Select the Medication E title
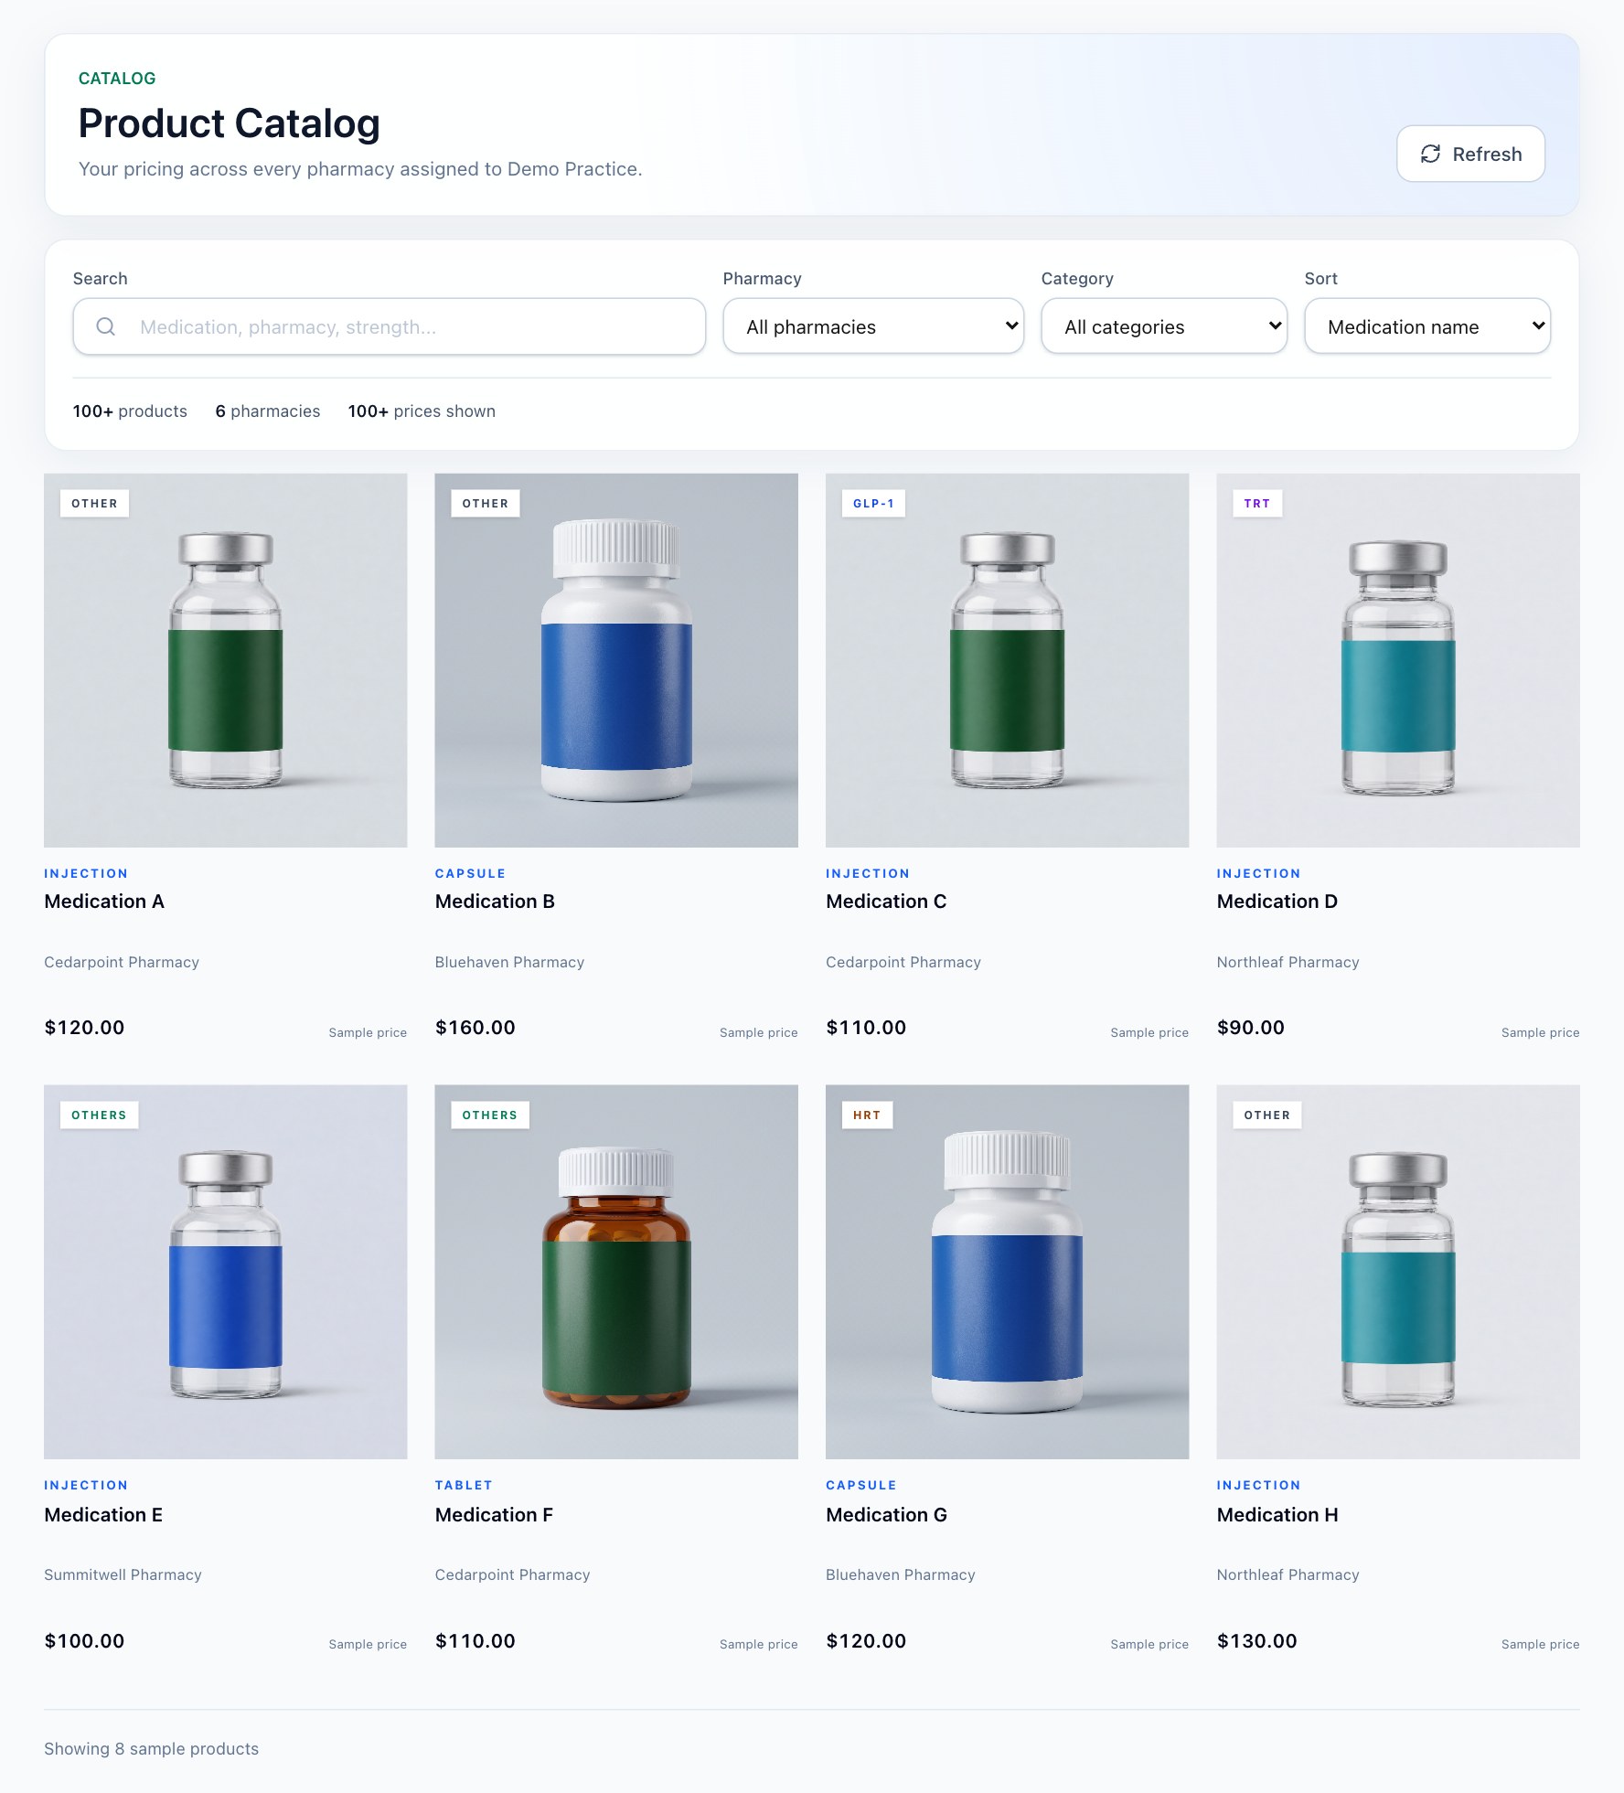The height and width of the screenshot is (1793, 1624). point(103,1515)
